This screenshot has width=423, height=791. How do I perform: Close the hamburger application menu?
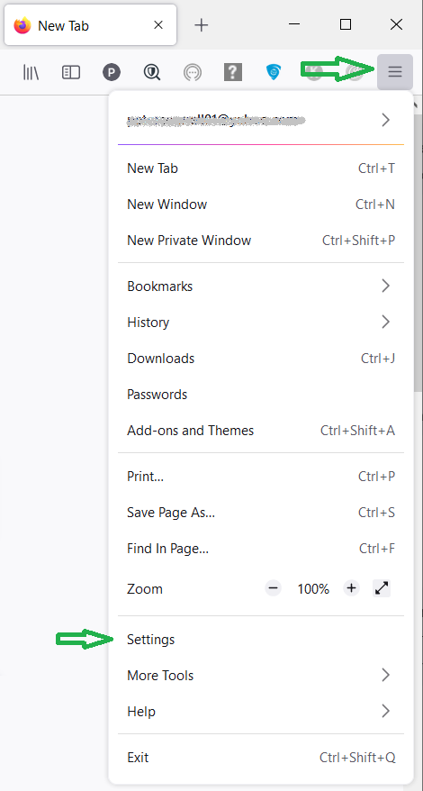pyautogui.click(x=395, y=72)
